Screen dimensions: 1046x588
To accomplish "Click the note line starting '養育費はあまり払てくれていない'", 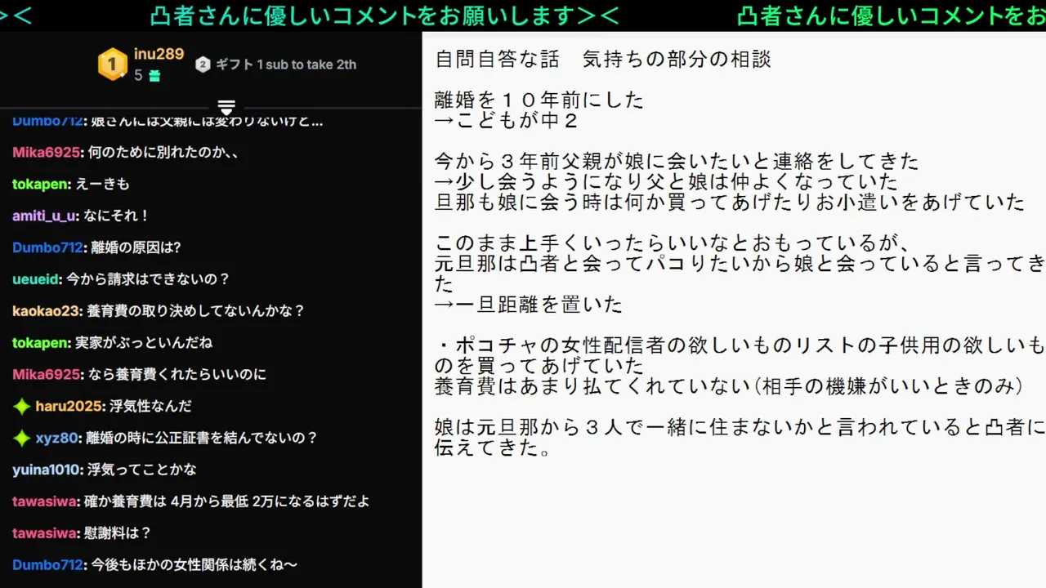I will coord(729,386).
